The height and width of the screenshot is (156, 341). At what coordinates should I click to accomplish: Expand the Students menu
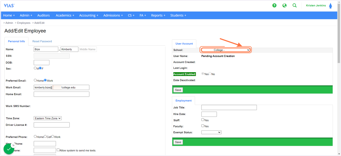(x=178, y=15)
